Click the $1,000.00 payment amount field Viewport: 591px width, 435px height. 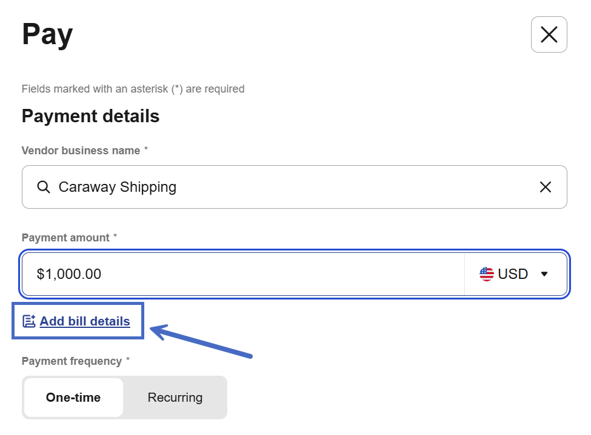tap(242, 274)
